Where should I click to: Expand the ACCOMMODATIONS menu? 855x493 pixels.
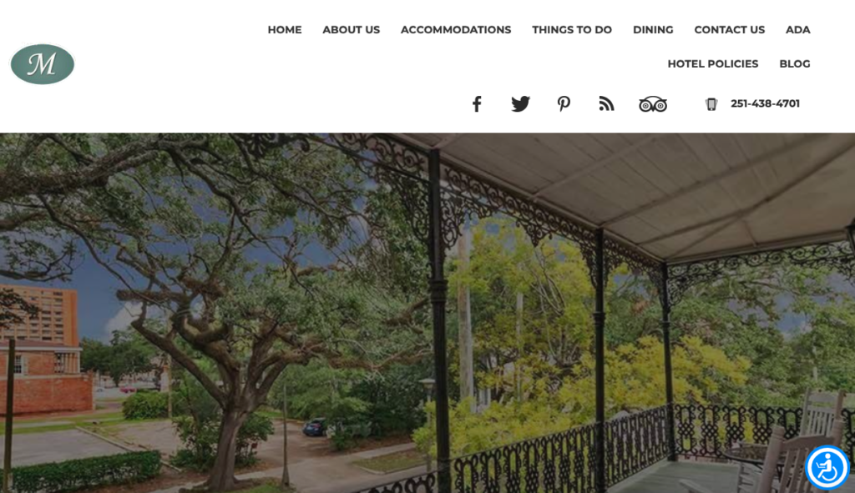pyautogui.click(x=456, y=30)
